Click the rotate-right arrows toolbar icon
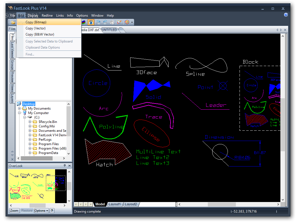 105,22
